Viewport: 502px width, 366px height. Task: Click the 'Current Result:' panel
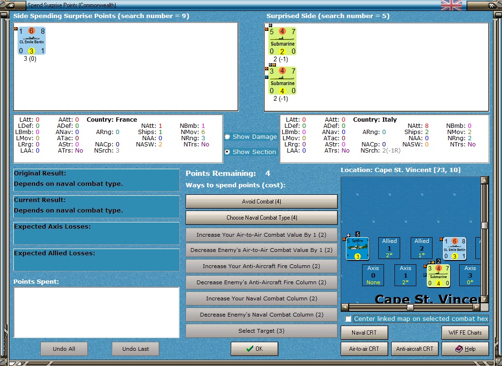(97, 207)
